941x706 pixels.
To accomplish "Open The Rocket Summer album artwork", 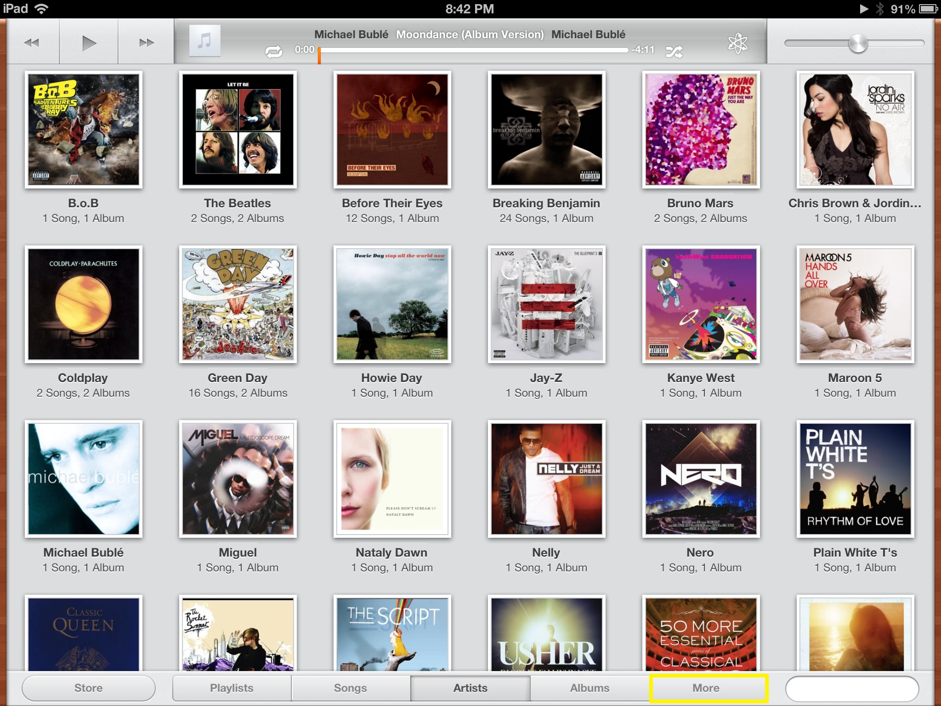I will 238,633.
